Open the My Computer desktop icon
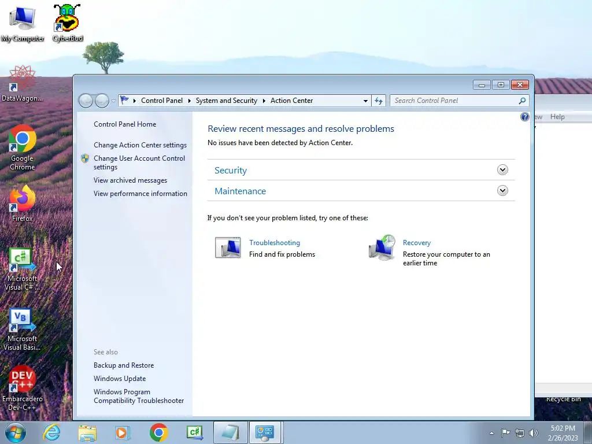 coord(23,23)
